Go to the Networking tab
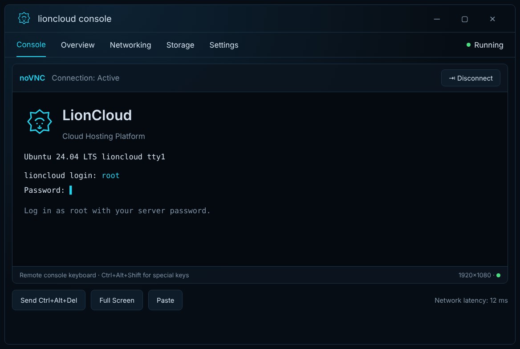The height and width of the screenshot is (349, 520). [x=130, y=45]
